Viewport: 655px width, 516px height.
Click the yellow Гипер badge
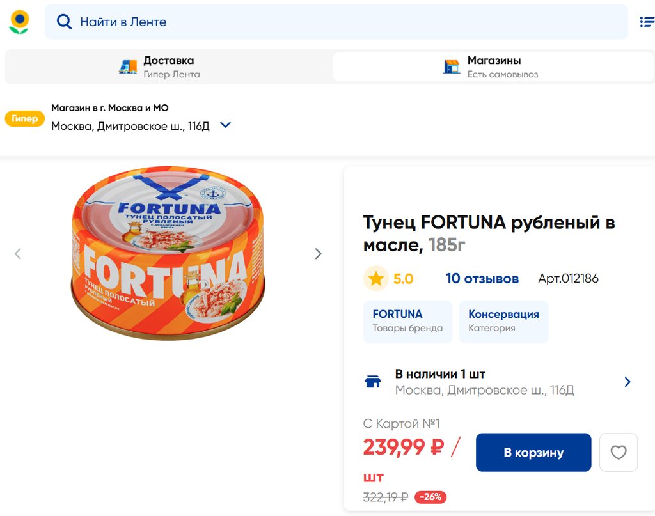coord(24,118)
